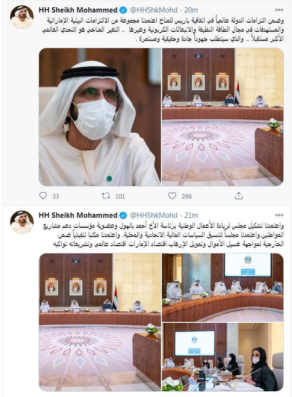Click verified badge on the 21m tweet

pyautogui.click(x=123, y=215)
